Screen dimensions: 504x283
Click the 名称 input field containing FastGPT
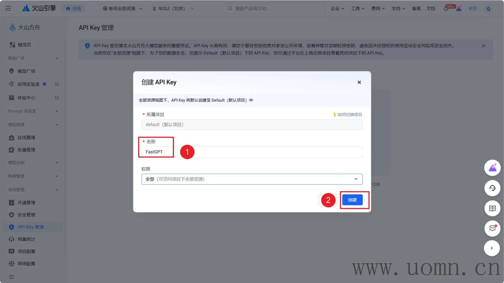pyautogui.click(x=252, y=152)
